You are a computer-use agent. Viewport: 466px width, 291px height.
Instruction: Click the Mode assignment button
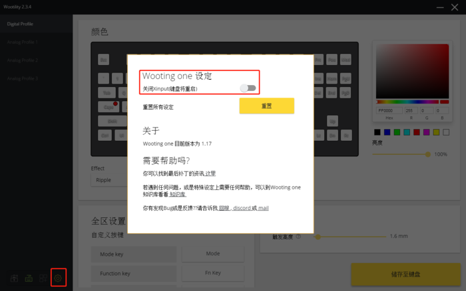(213, 254)
